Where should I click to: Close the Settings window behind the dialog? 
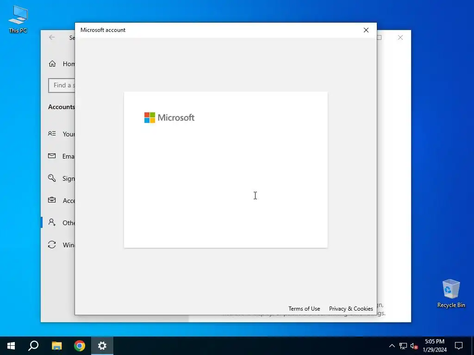click(400, 37)
